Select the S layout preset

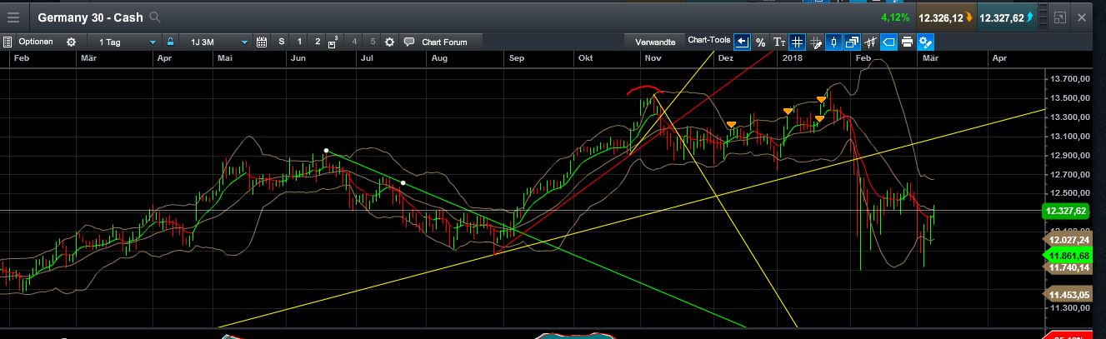(x=282, y=42)
